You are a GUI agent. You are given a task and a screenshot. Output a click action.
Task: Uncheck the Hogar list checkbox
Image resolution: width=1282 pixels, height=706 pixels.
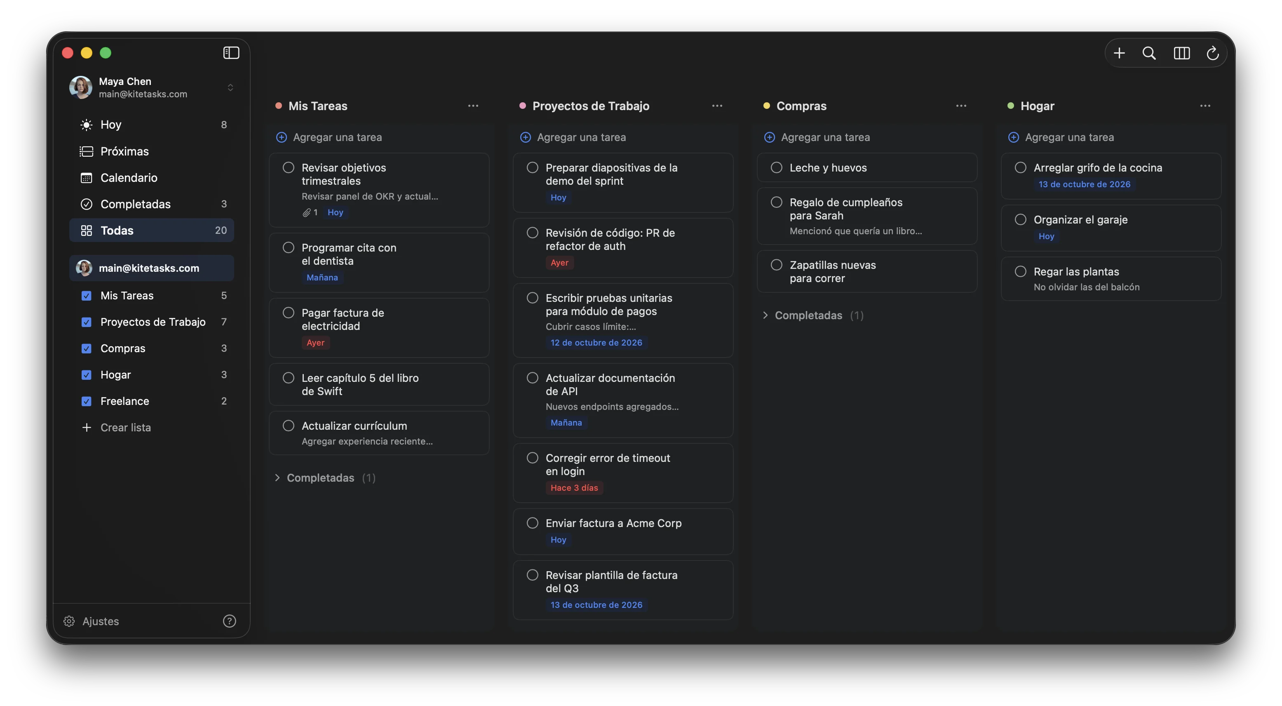pos(87,375)
